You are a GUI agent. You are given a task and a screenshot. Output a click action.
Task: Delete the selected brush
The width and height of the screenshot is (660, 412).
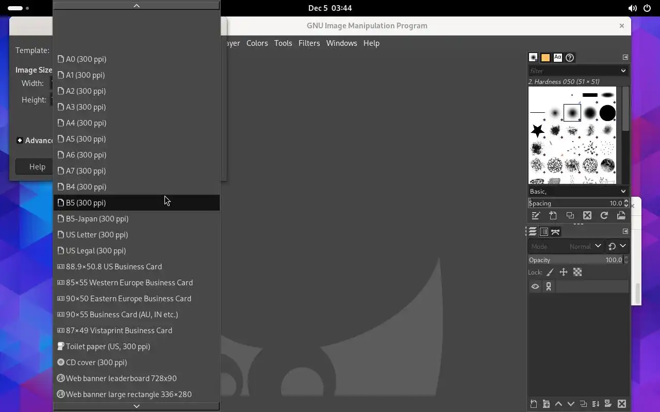[x=587, y=216]
